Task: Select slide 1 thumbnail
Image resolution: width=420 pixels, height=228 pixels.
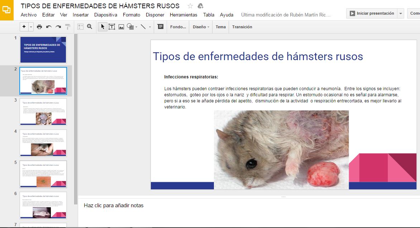Action: pyautogui.click(x=43, y=49)
